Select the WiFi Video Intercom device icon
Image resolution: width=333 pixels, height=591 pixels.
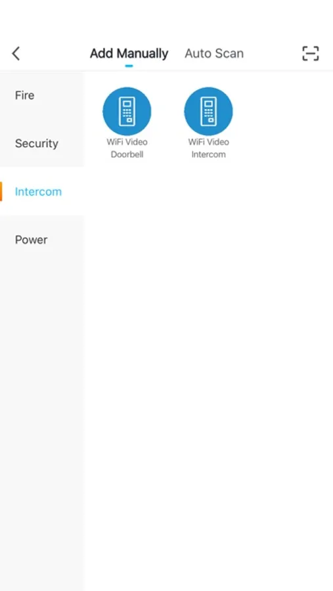pos(209,111)
